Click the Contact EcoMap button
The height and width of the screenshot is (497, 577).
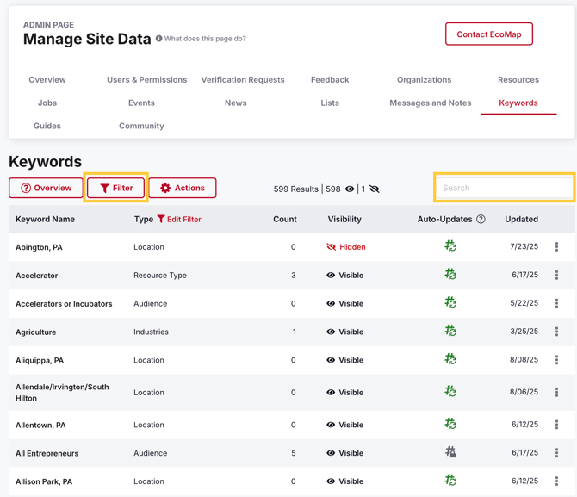pyautogui.click(x=488, y=34)
